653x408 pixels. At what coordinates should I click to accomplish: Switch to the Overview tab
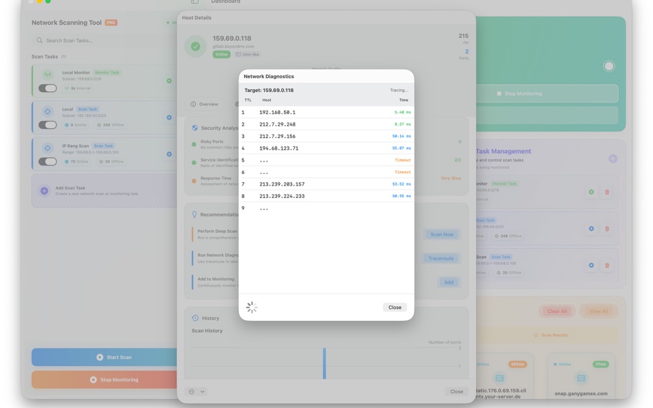[204, 104]
